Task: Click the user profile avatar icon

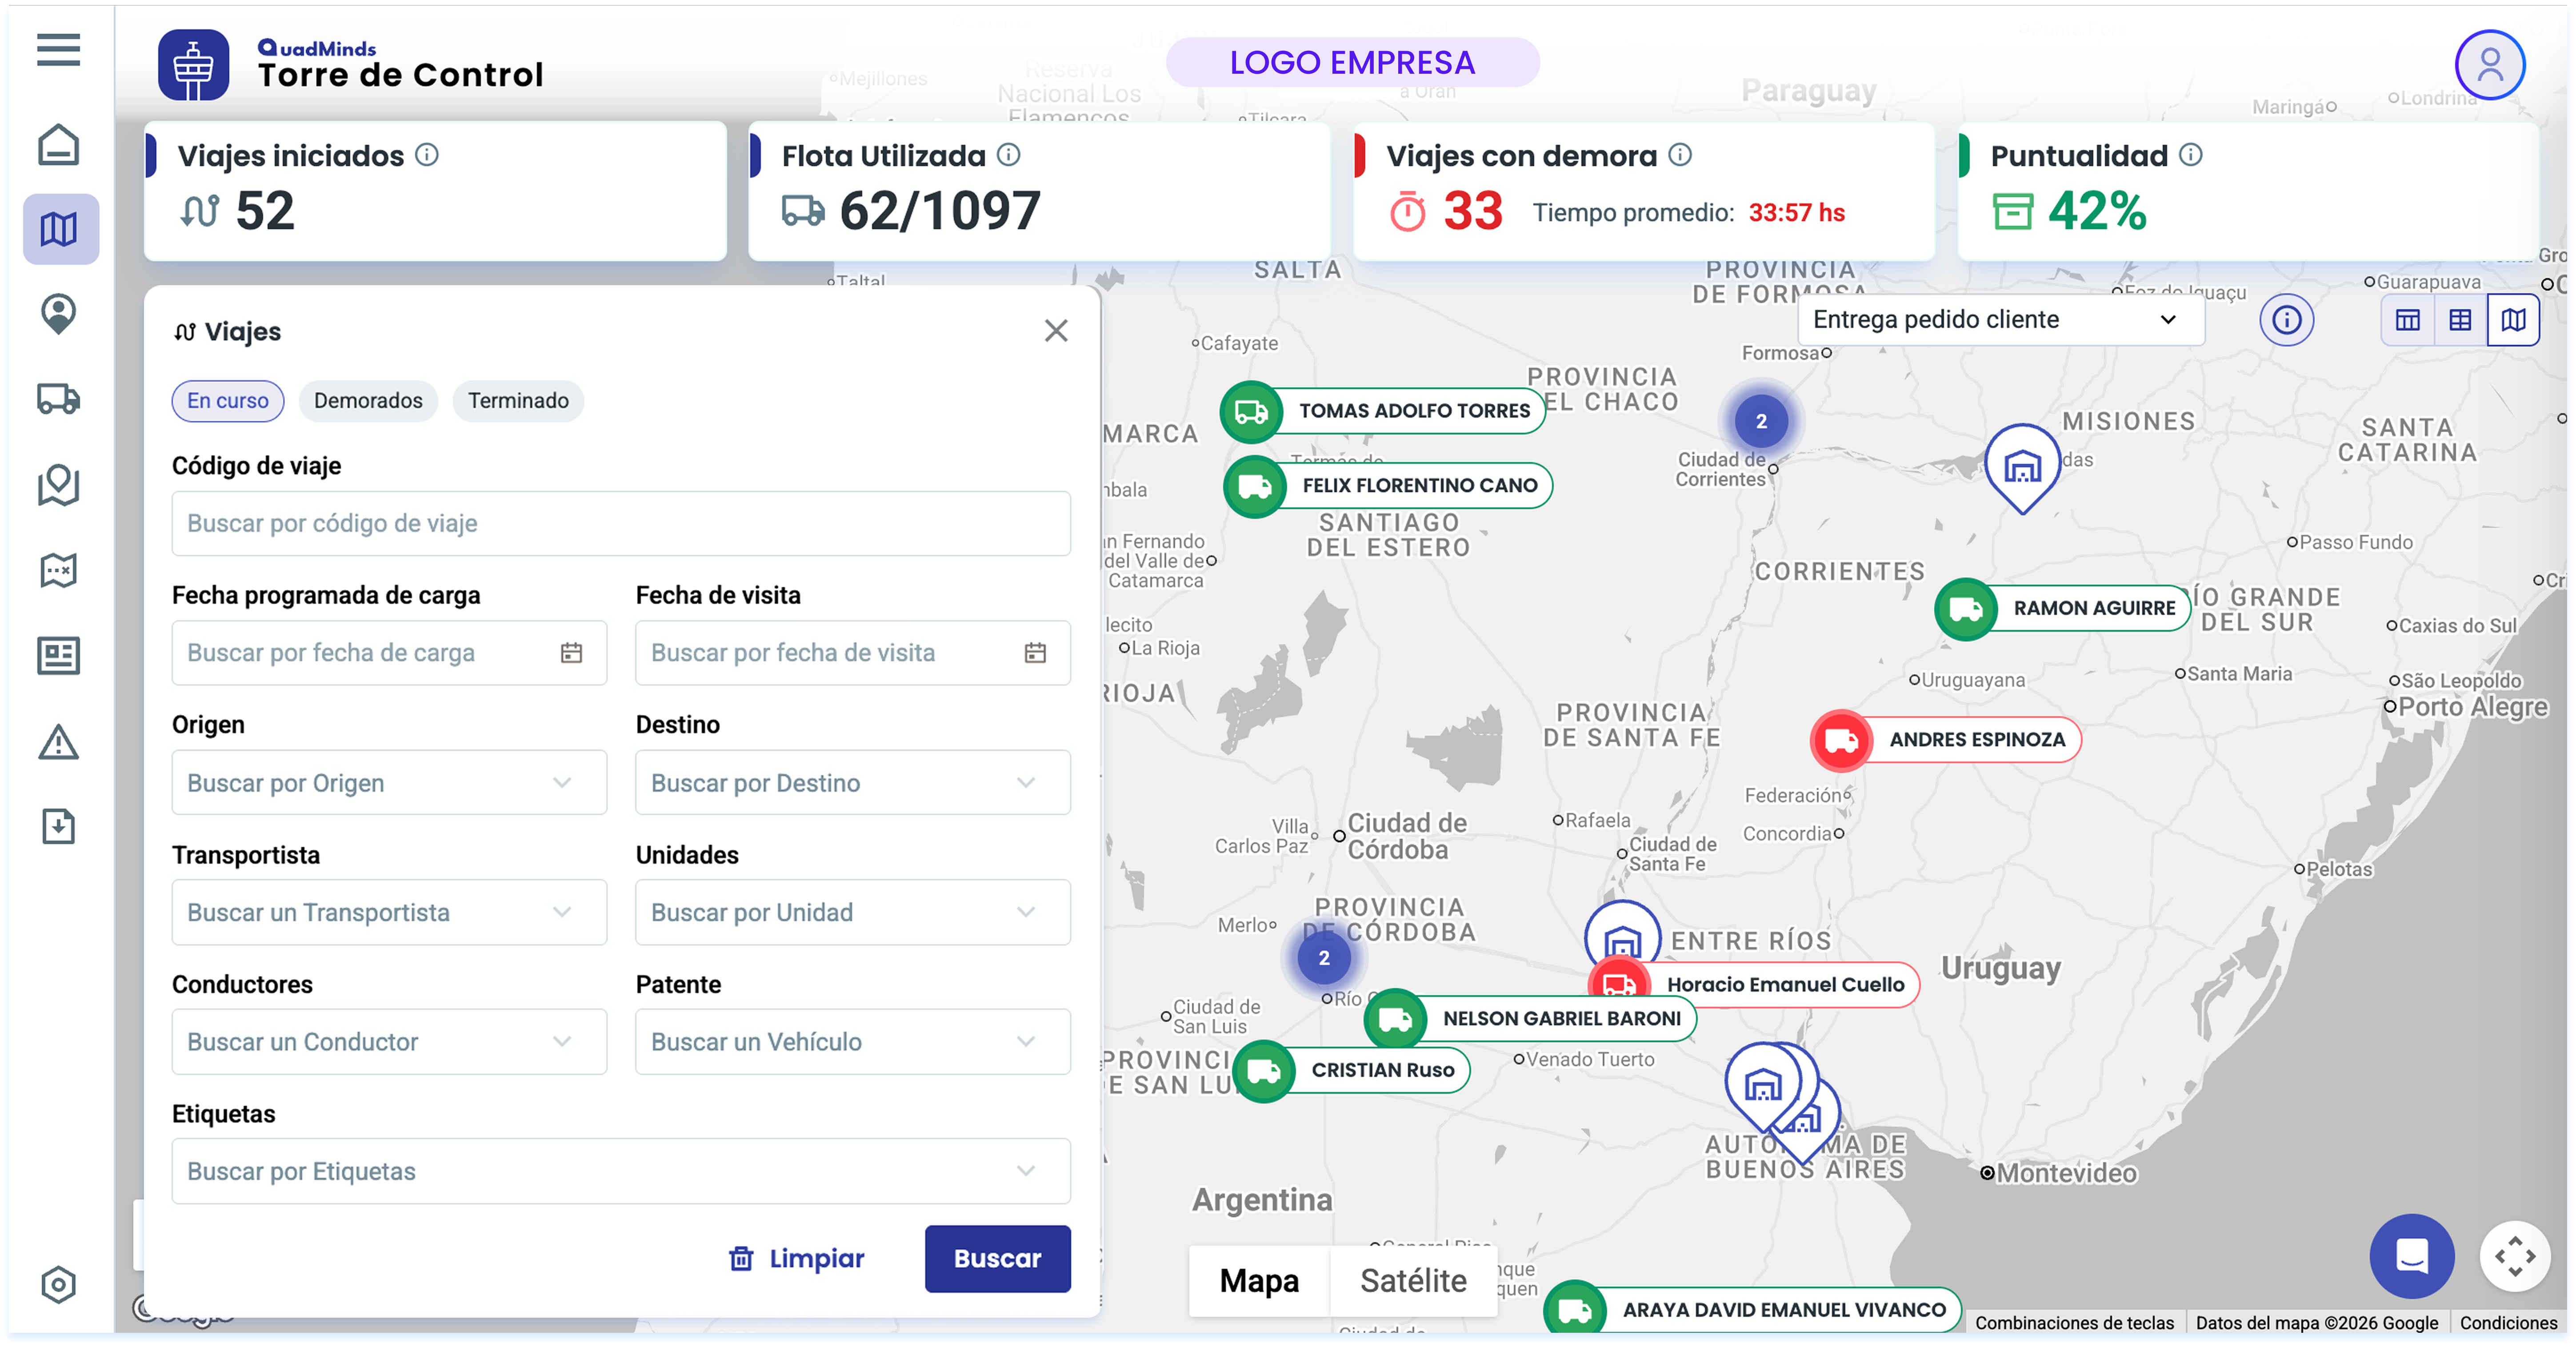Action: (x=2489, y=65)
